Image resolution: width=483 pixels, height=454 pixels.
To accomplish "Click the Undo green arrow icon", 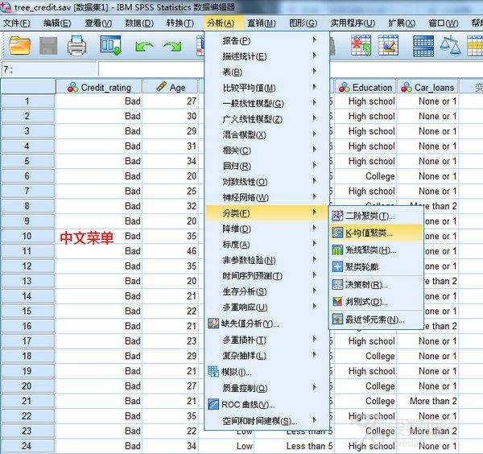I will tap(144, 47).
